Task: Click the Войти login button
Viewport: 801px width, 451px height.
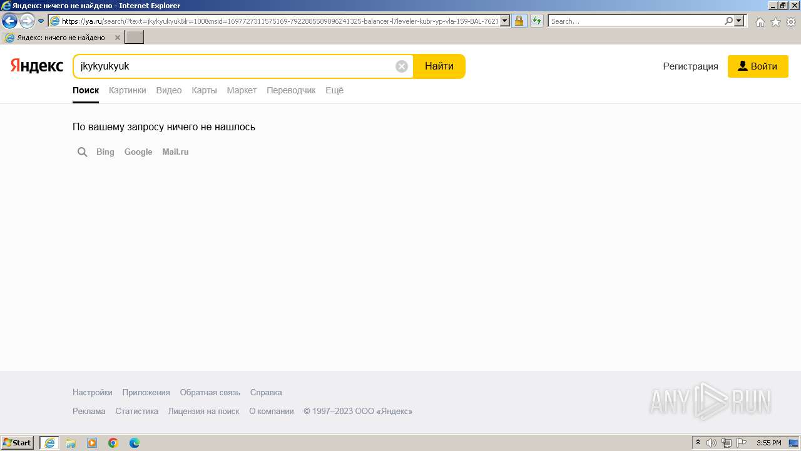Action: (x=758, y=66)
